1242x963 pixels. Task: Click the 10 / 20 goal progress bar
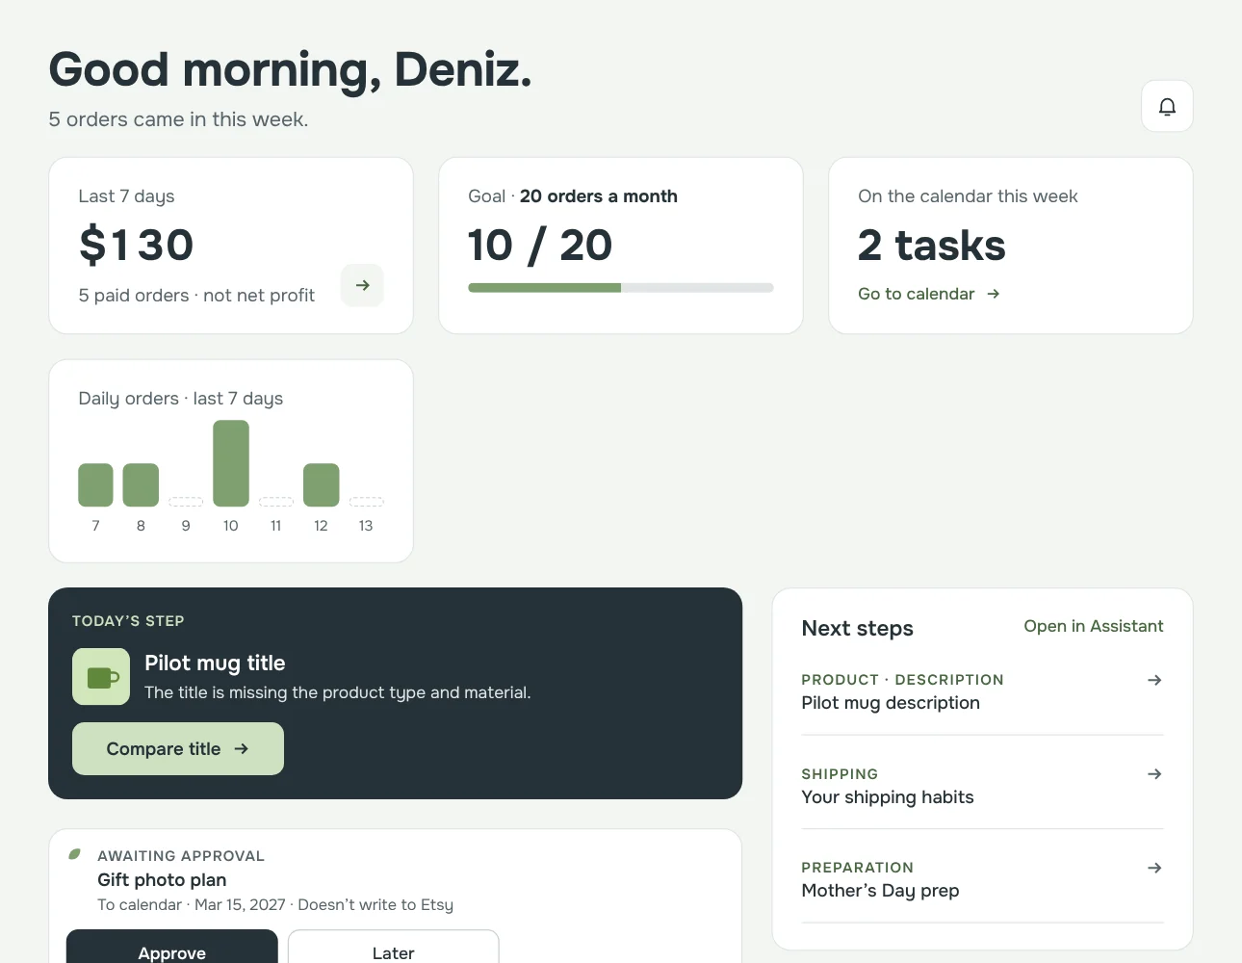[621, 288]
